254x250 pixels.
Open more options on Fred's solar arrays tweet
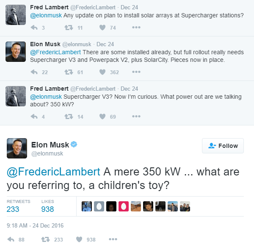[x=136, y=28]
